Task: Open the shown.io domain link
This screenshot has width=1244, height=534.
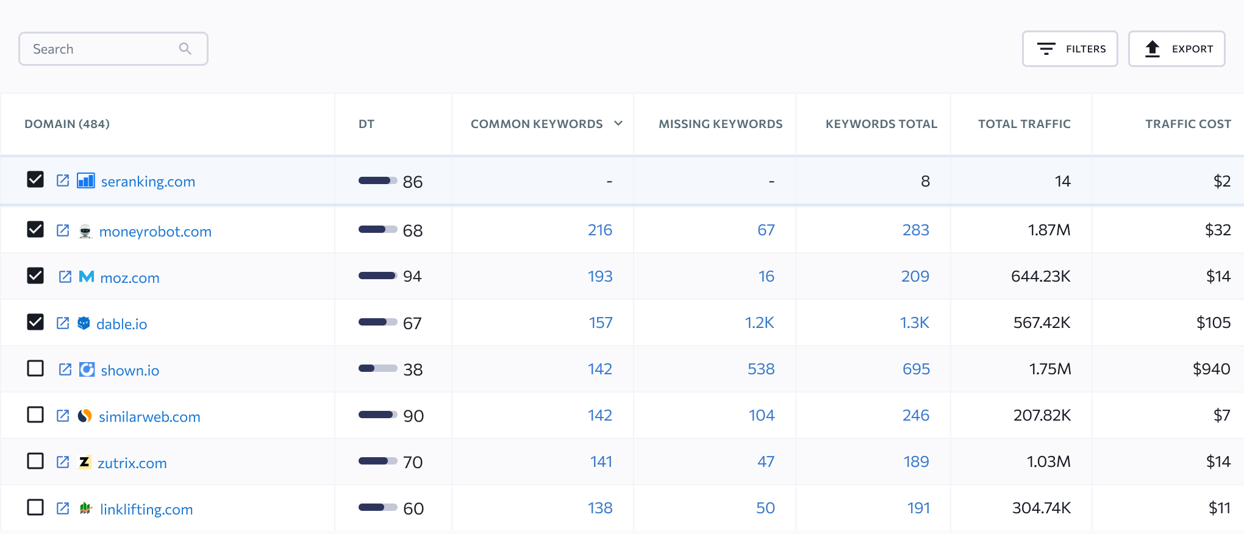Action: coord(130,371)
